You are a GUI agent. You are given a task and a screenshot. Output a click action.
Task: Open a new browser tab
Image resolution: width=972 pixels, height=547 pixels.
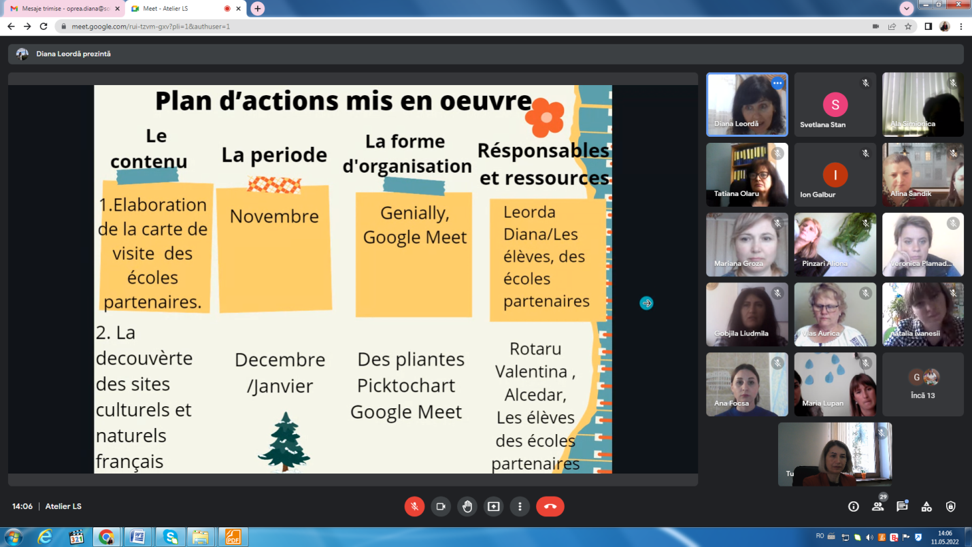(257, 8)
